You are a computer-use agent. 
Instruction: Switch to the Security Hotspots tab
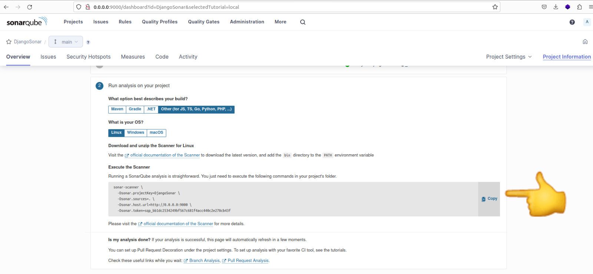89,57
